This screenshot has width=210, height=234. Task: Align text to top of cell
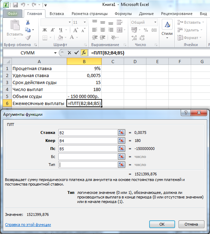click(95, 22)
